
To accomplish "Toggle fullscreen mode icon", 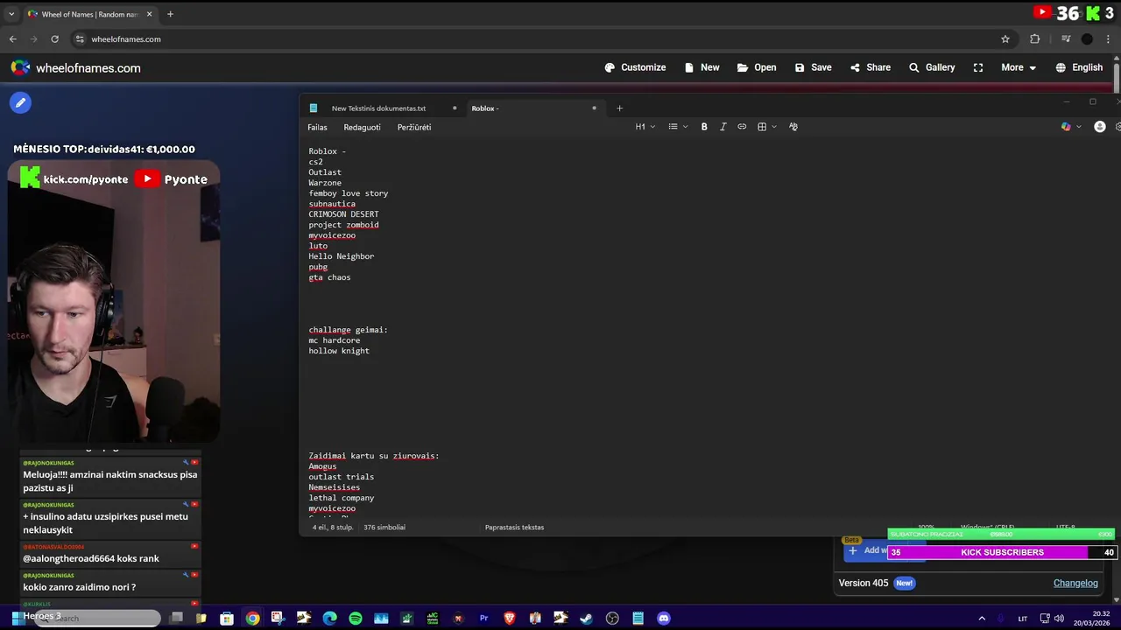I will pos(978,67).
